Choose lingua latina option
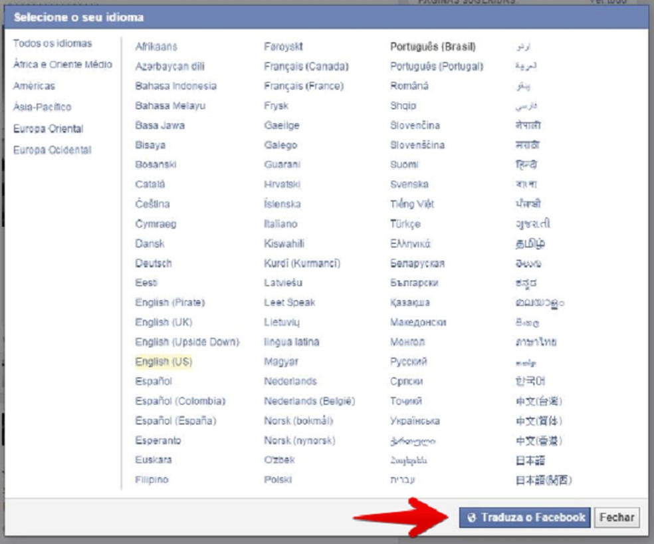 pos(292,342)
